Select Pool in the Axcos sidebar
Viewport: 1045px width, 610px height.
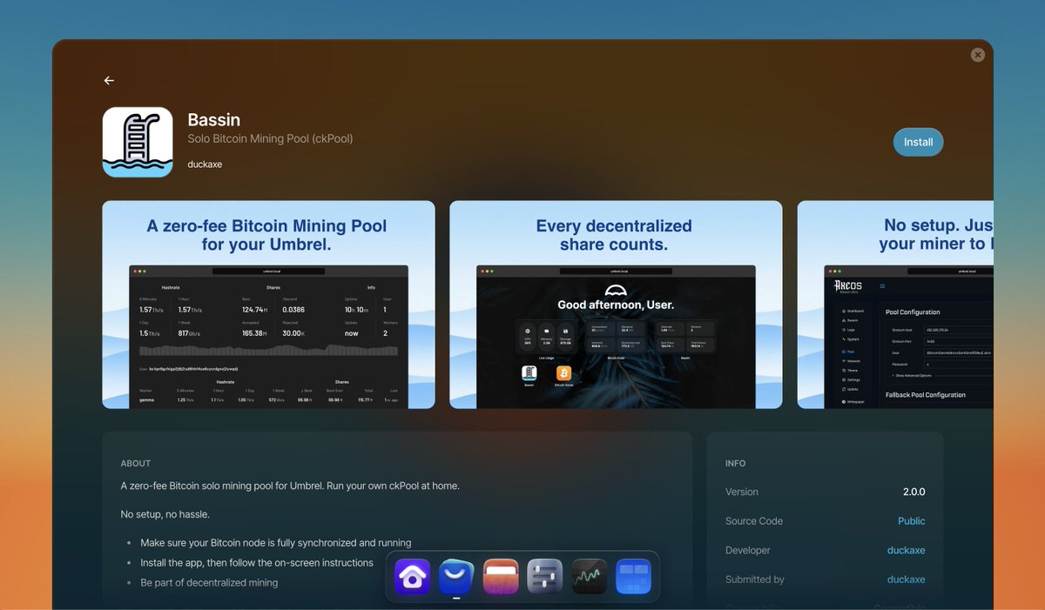[x=849, y=352]
